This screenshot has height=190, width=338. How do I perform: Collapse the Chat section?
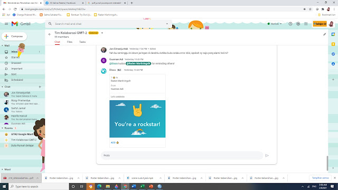pyautogui.click(x=2, y=87)
